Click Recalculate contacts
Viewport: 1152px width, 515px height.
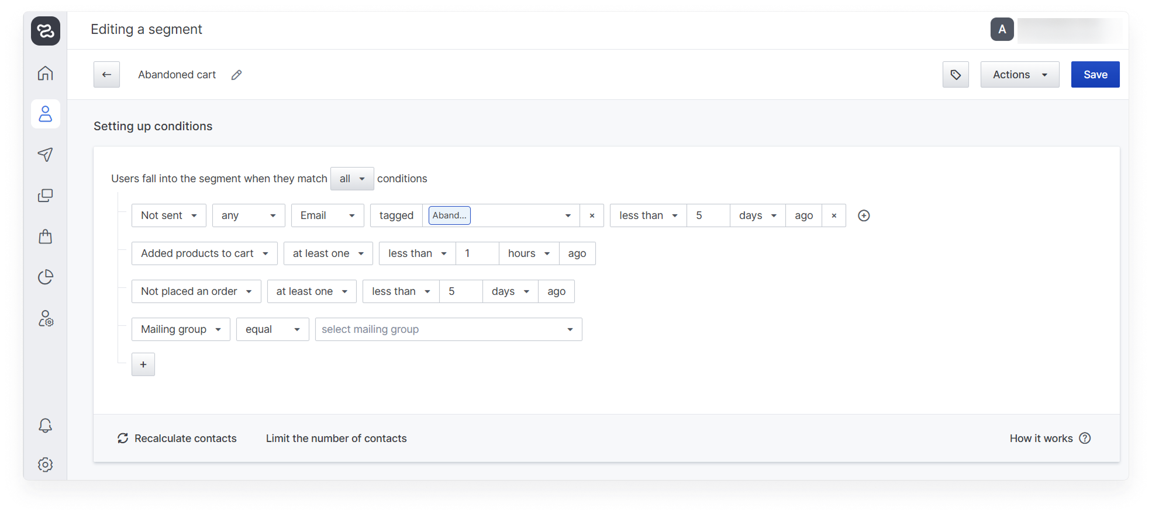pos(177,439)
